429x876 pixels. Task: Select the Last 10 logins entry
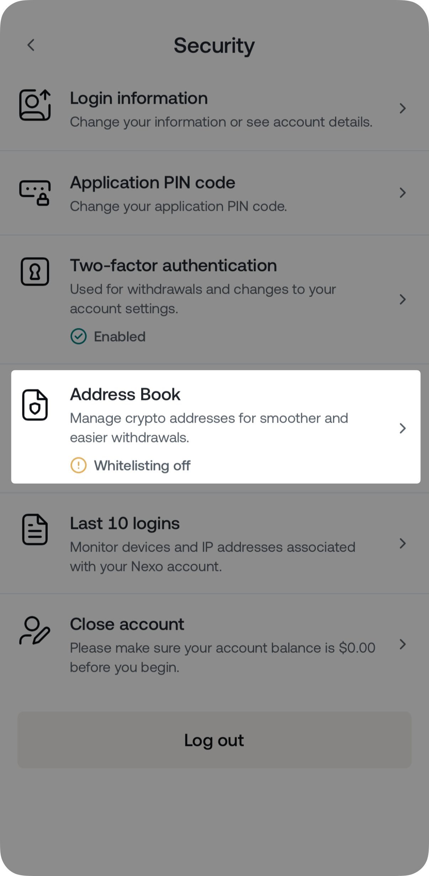(x=213, y=543)
